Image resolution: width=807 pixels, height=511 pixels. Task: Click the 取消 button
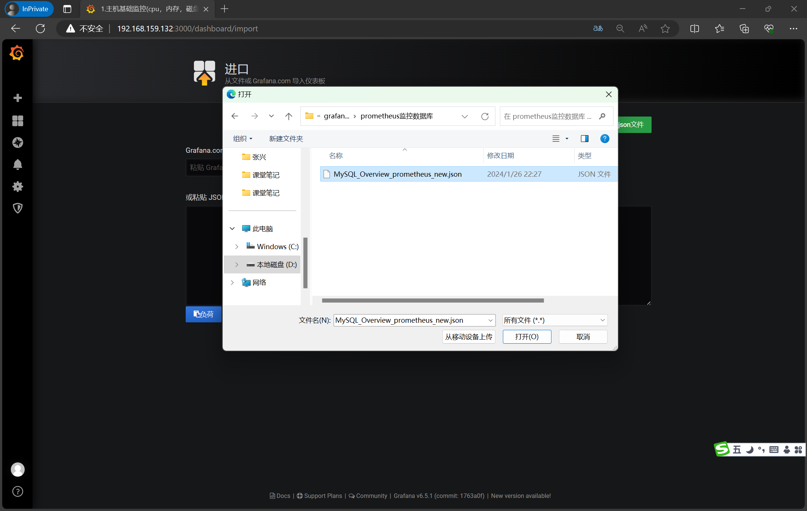[582, 337]
